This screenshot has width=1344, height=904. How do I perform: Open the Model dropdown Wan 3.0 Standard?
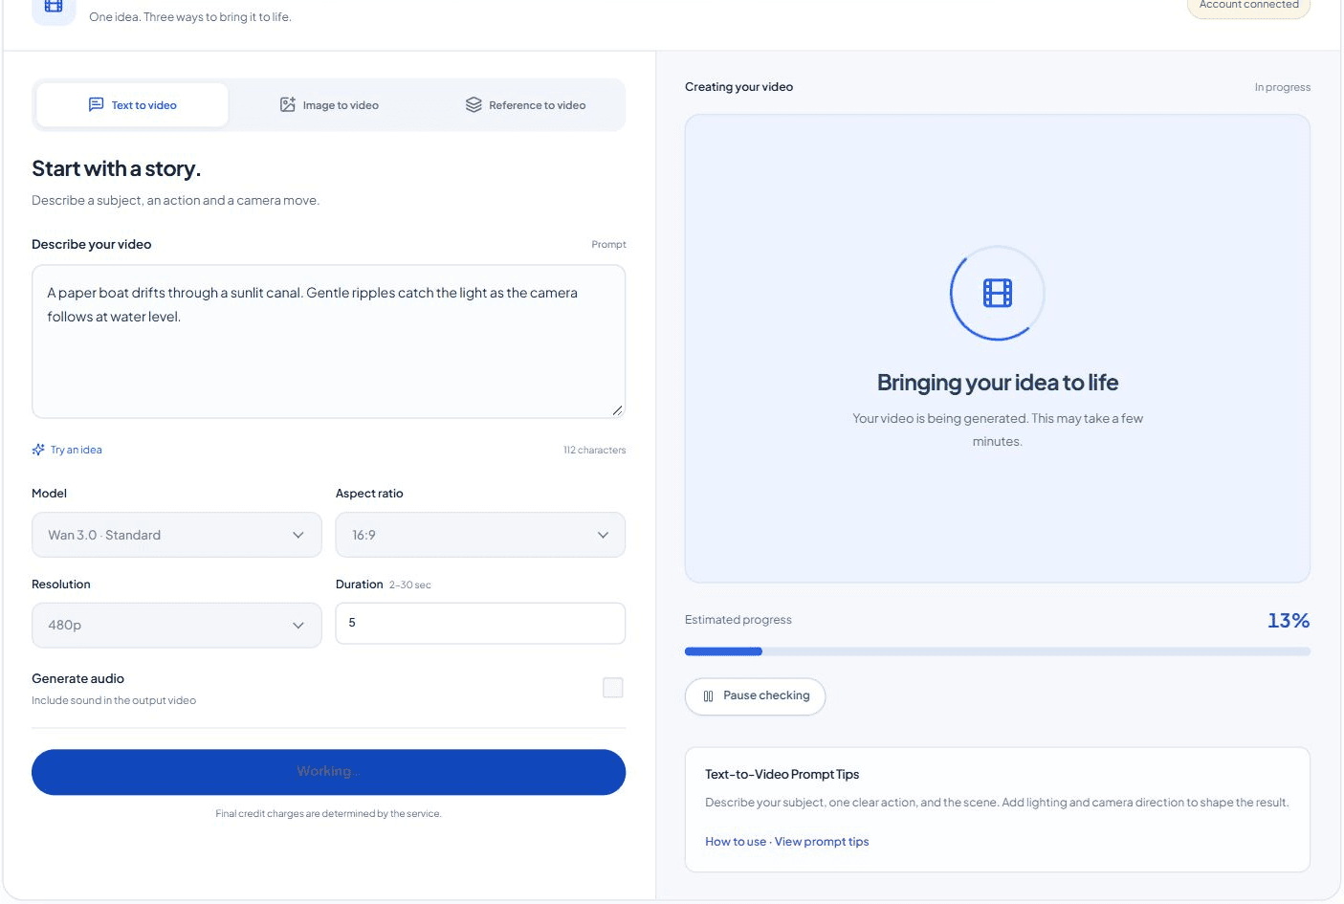[x=177, y=535]
